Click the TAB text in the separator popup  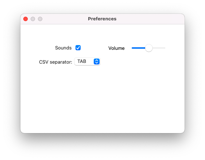pos(82,61)
